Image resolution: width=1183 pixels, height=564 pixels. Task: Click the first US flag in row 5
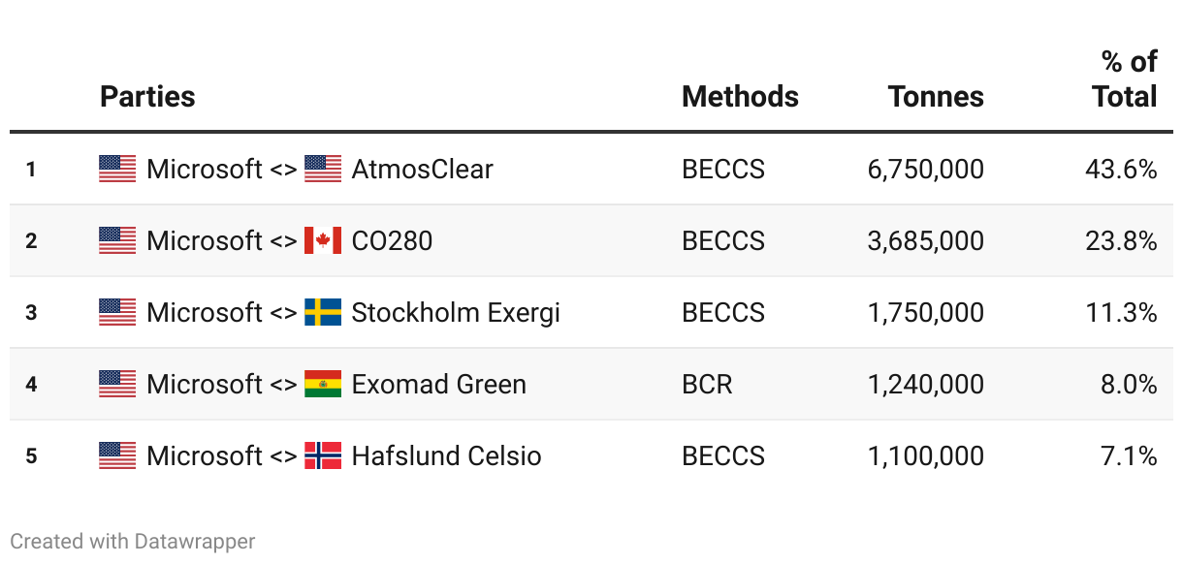tap(117, 455)
